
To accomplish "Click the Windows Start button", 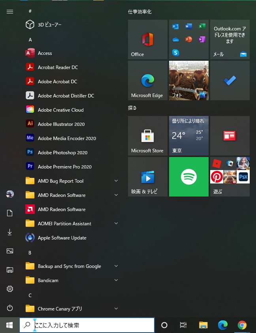I will pos(9,325).
